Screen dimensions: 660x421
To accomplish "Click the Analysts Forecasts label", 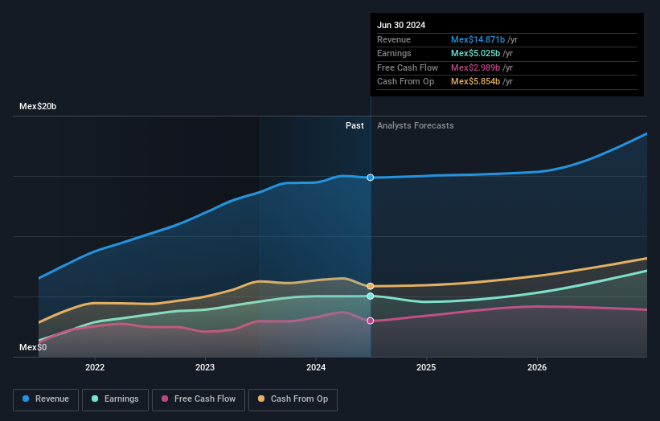I will (x=416, y=125).
